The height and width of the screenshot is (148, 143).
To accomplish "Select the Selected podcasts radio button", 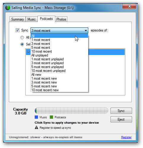I will pos(22,44).
